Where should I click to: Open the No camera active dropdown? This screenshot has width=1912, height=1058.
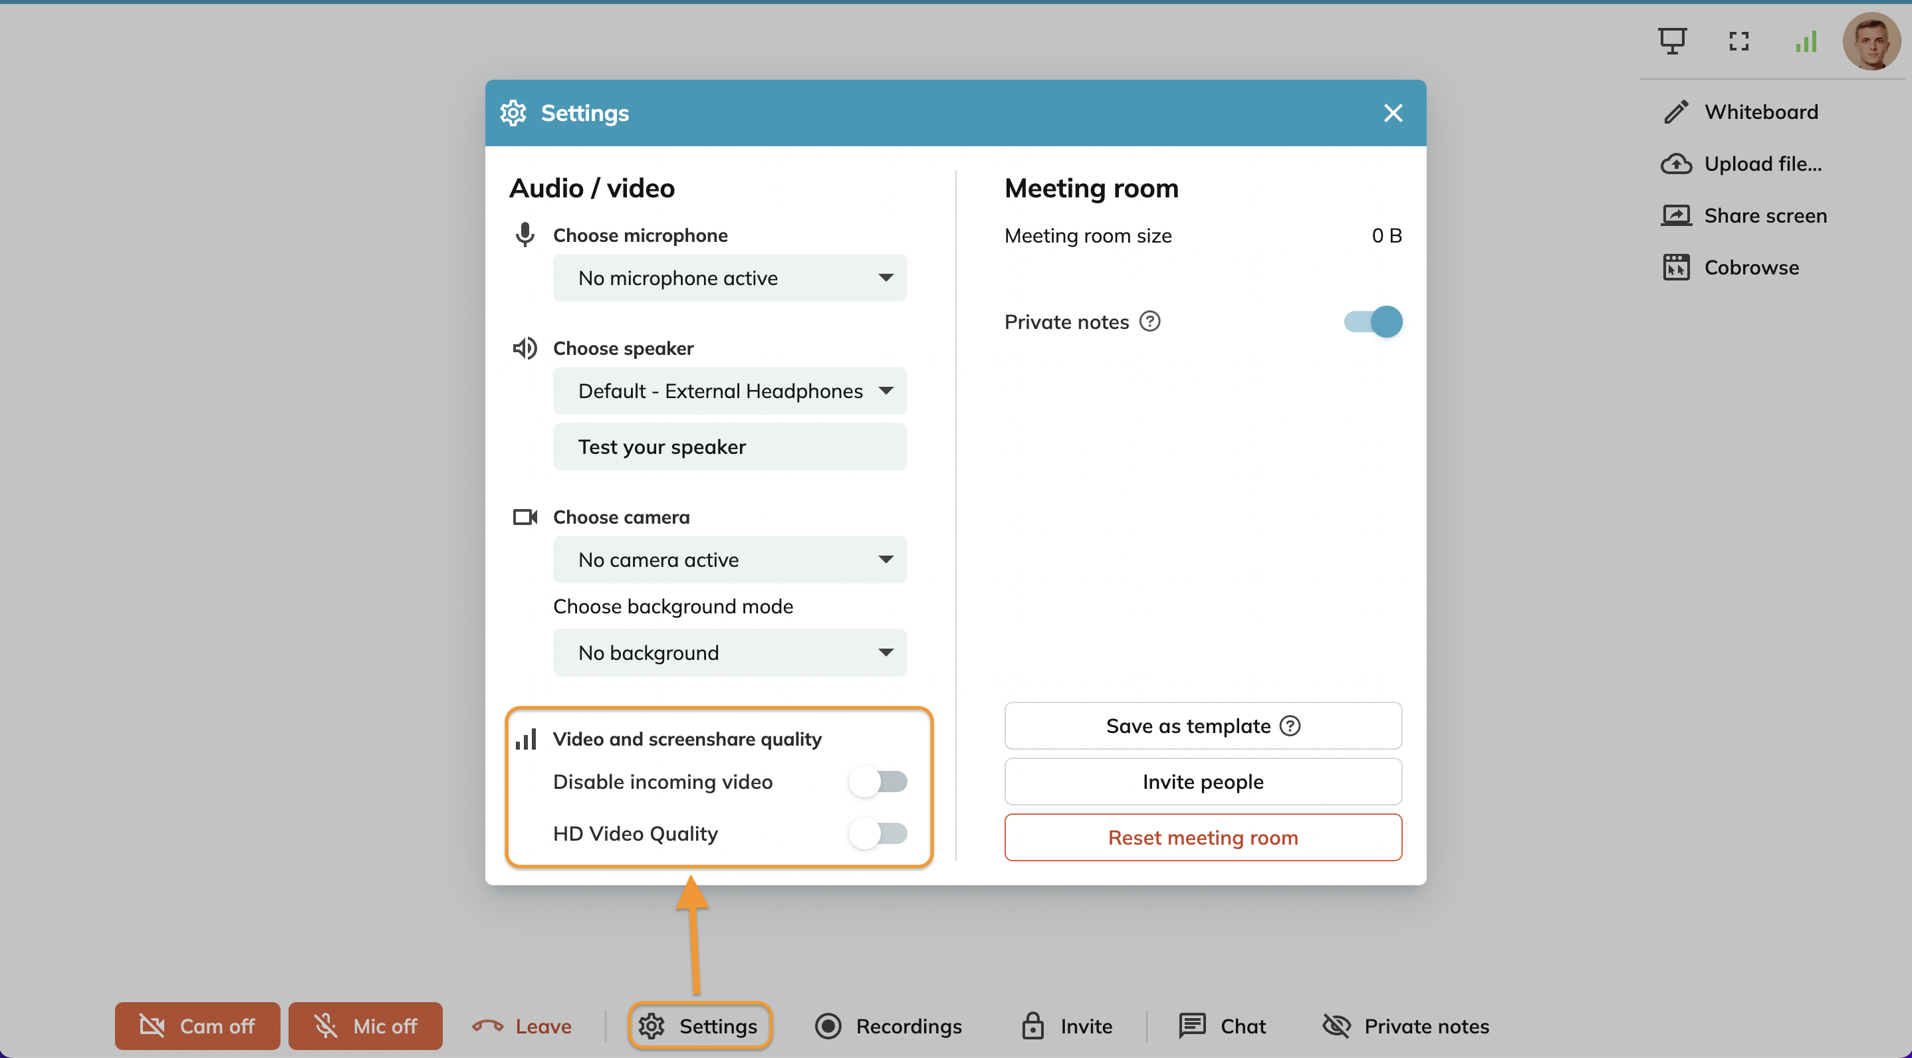[x=729, y=560]
